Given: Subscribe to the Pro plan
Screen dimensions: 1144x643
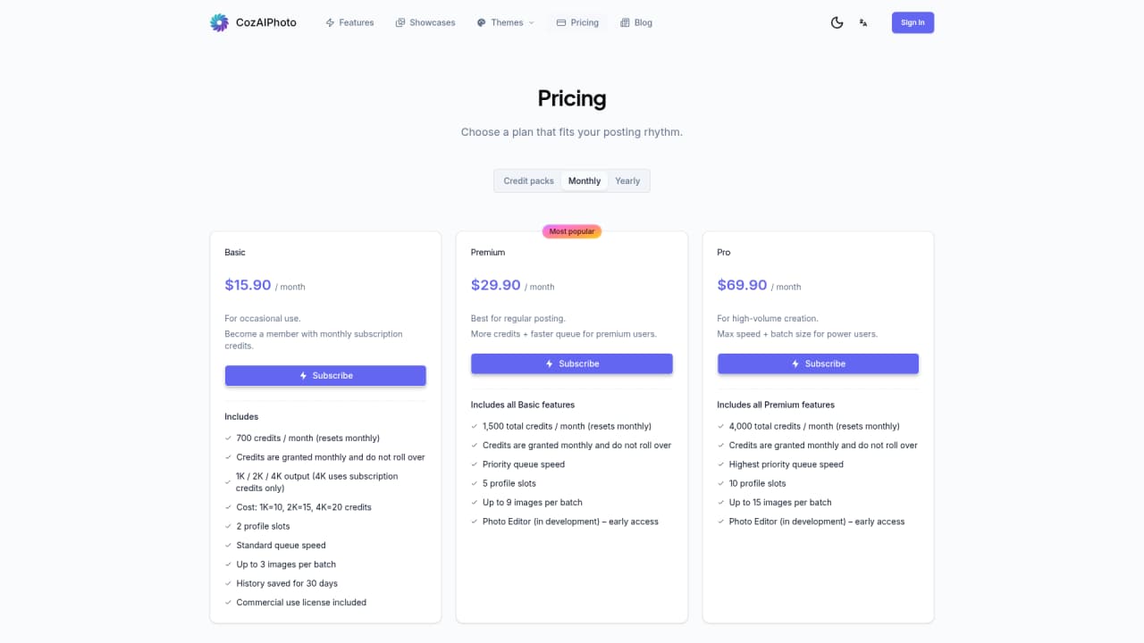Looking at the screenshot, I should click(818, 363).
